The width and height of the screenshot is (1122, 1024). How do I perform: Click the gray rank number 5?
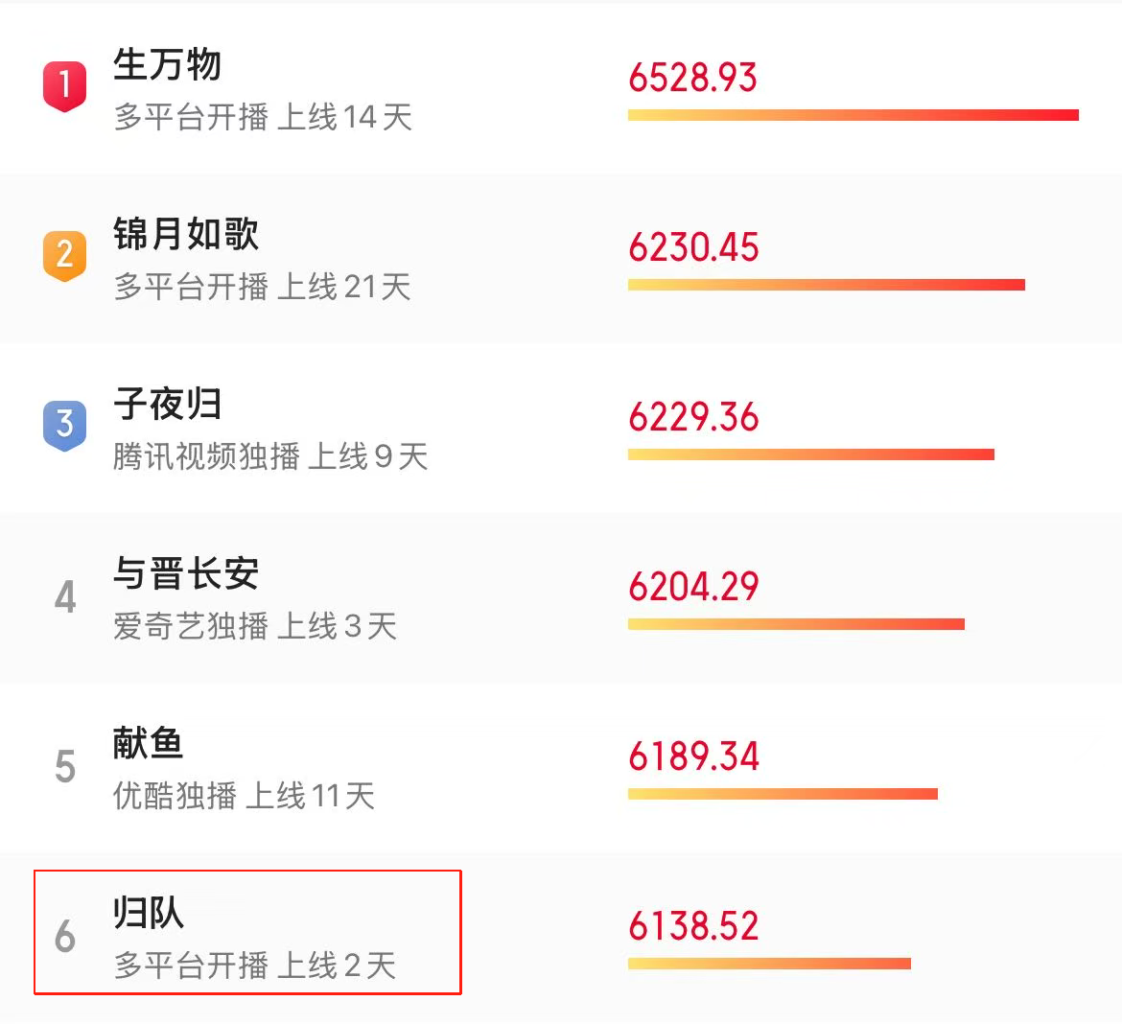pos(65,766)
